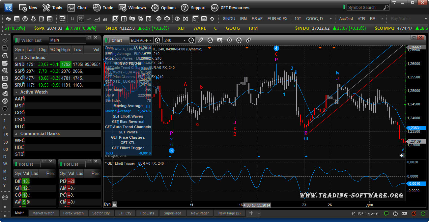
Task: Click the log scale toolbar icon
Action: pos(132,19)
